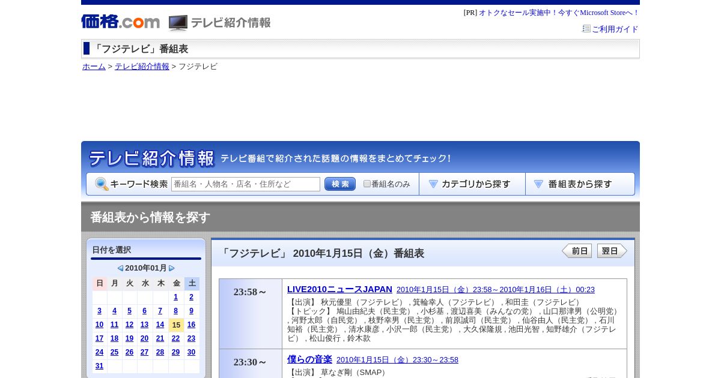
Task: Select January 18 in calendar
Action: coord(114,338)
